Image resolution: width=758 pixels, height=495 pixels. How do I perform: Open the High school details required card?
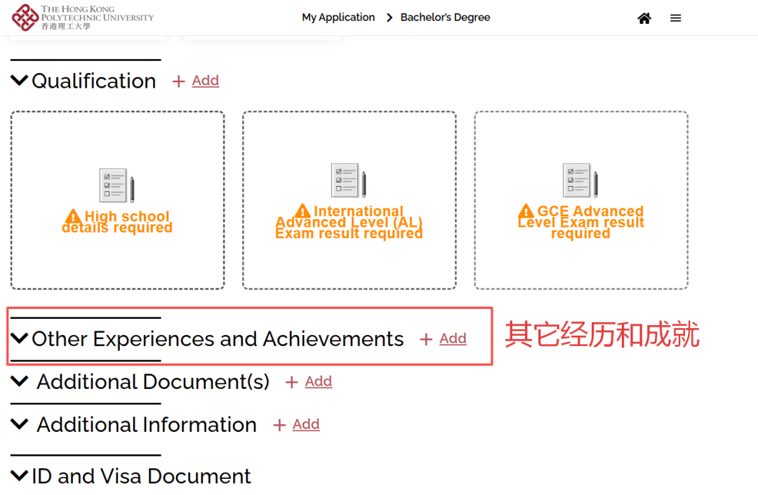click(x=117, y=199)
